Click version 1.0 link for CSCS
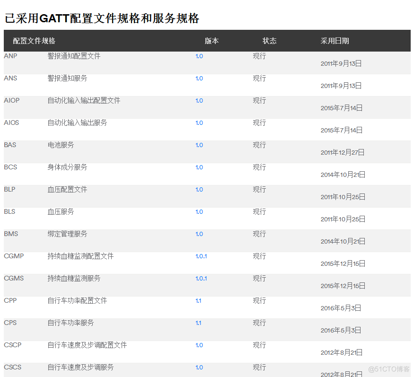The image size is (414, 377). tap(199, 367)
